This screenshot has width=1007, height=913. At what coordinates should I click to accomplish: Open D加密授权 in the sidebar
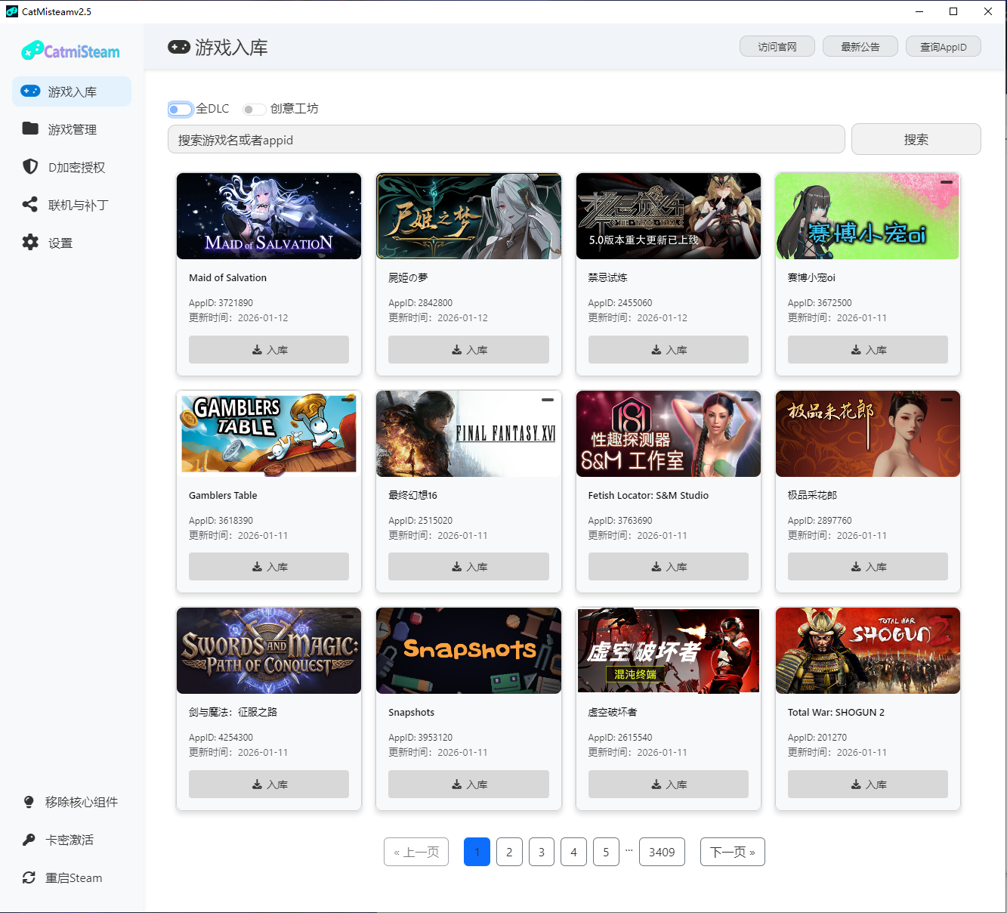tap(72, 167)
